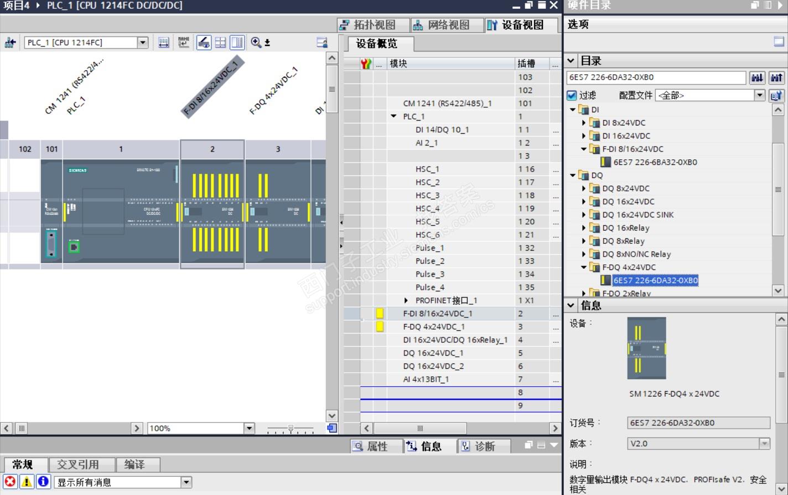The height and width of the screenshot is (495, 788).
Task: Toggle the red error messages filter
Action: (10, 482)
